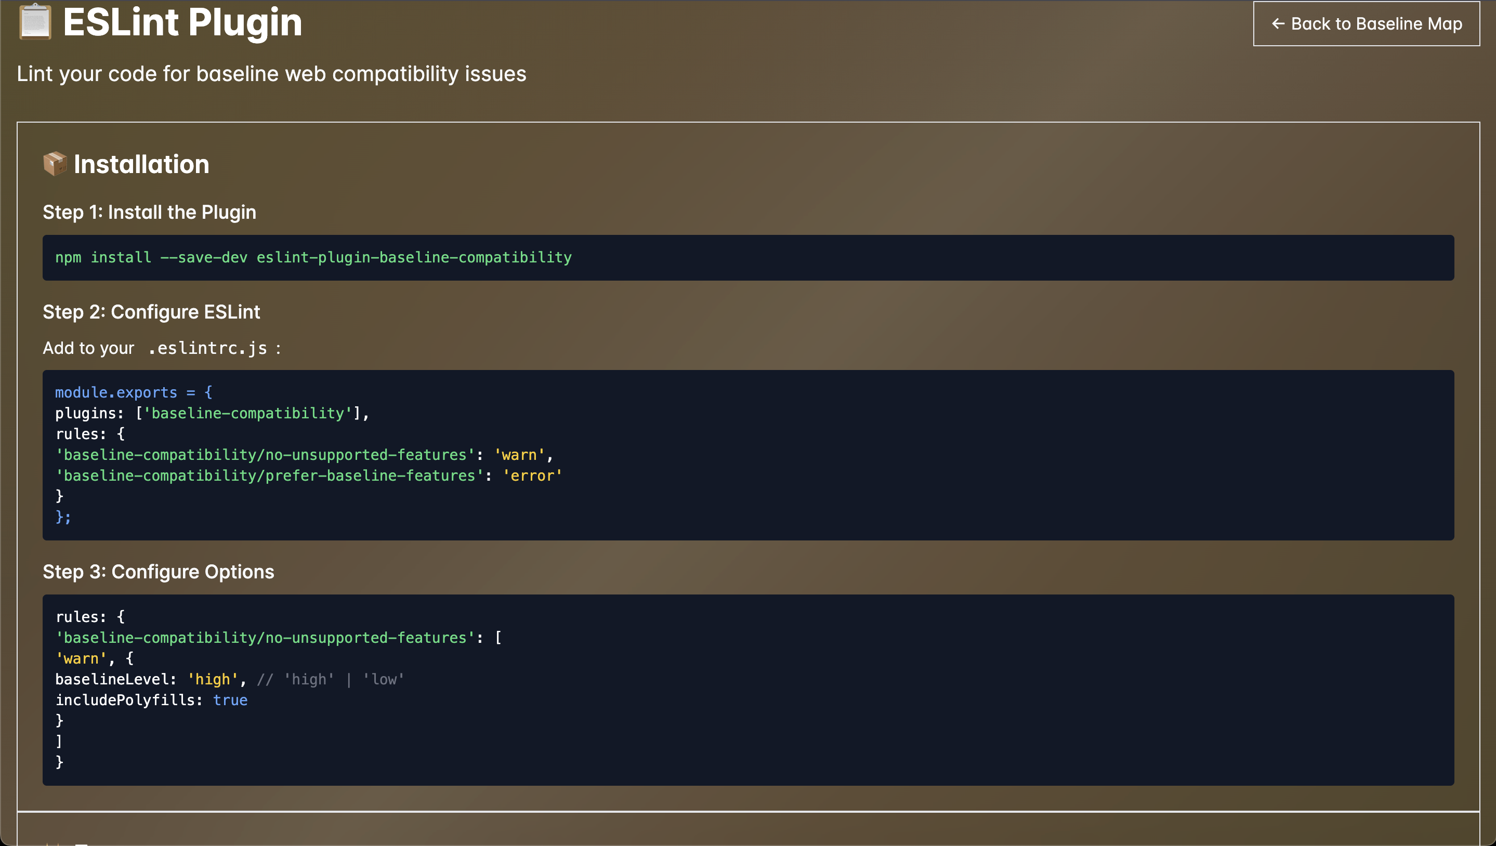Click the package box icon beside Installation
This screenshot has width=1496, height=846.
point(55,164)
